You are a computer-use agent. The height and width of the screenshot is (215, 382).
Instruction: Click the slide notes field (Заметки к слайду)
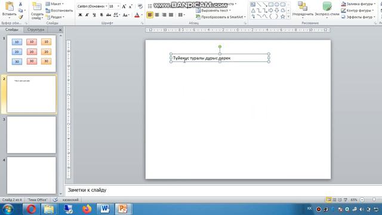pyautogui.click(x=223, y=190)
